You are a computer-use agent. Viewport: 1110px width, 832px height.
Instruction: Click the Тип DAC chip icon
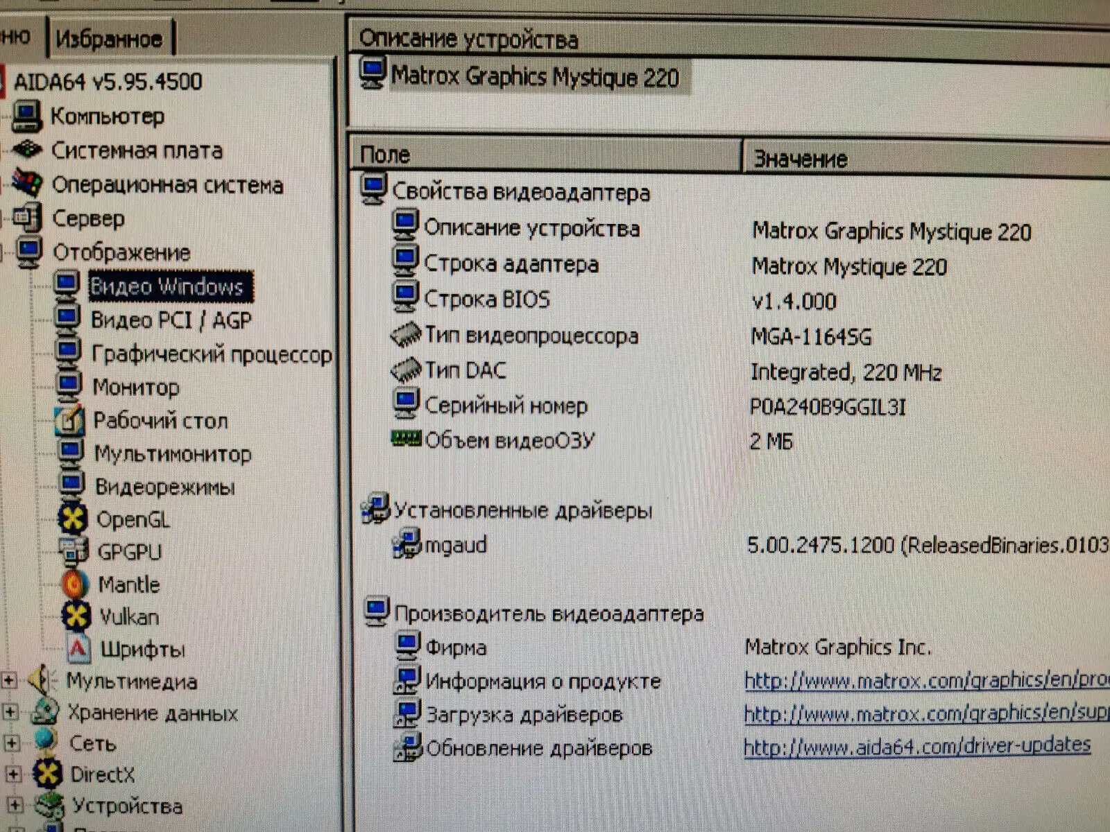point(407,370)
